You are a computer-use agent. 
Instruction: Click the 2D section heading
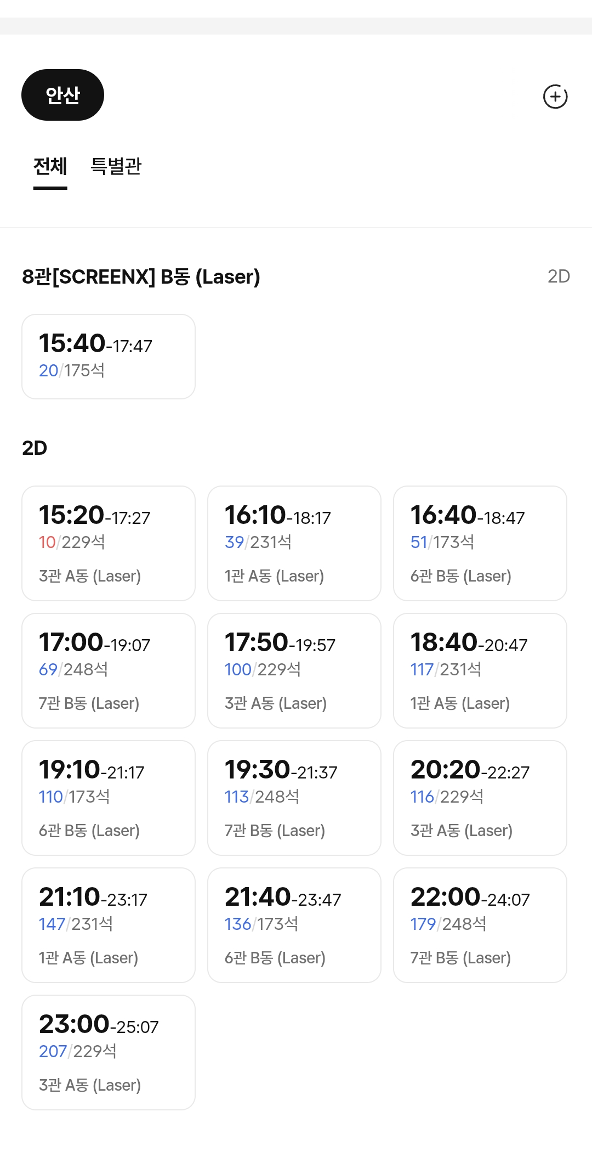click(x=35, y=448)
